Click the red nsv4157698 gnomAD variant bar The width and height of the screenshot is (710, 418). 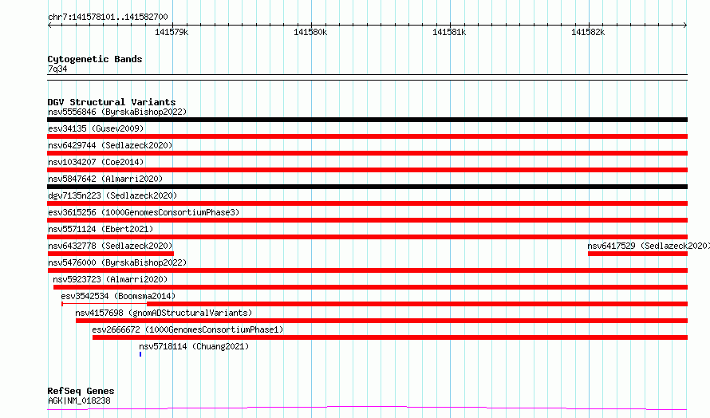click(381, 321)
